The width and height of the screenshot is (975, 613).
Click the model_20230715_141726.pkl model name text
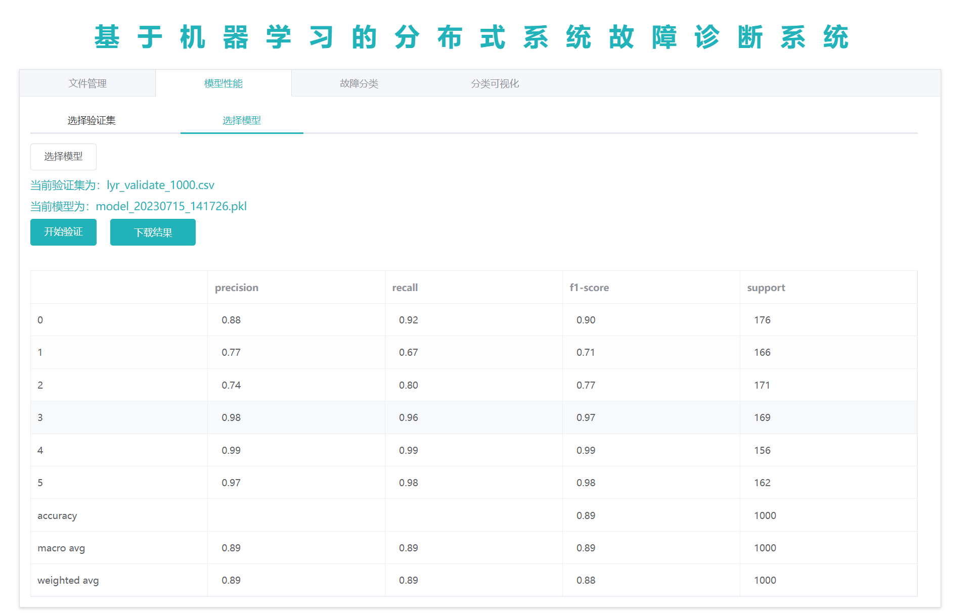coord(171,206)
